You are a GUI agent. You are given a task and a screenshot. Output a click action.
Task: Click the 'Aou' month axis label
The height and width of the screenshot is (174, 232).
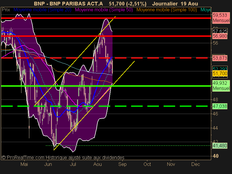[x=97, y=164]
